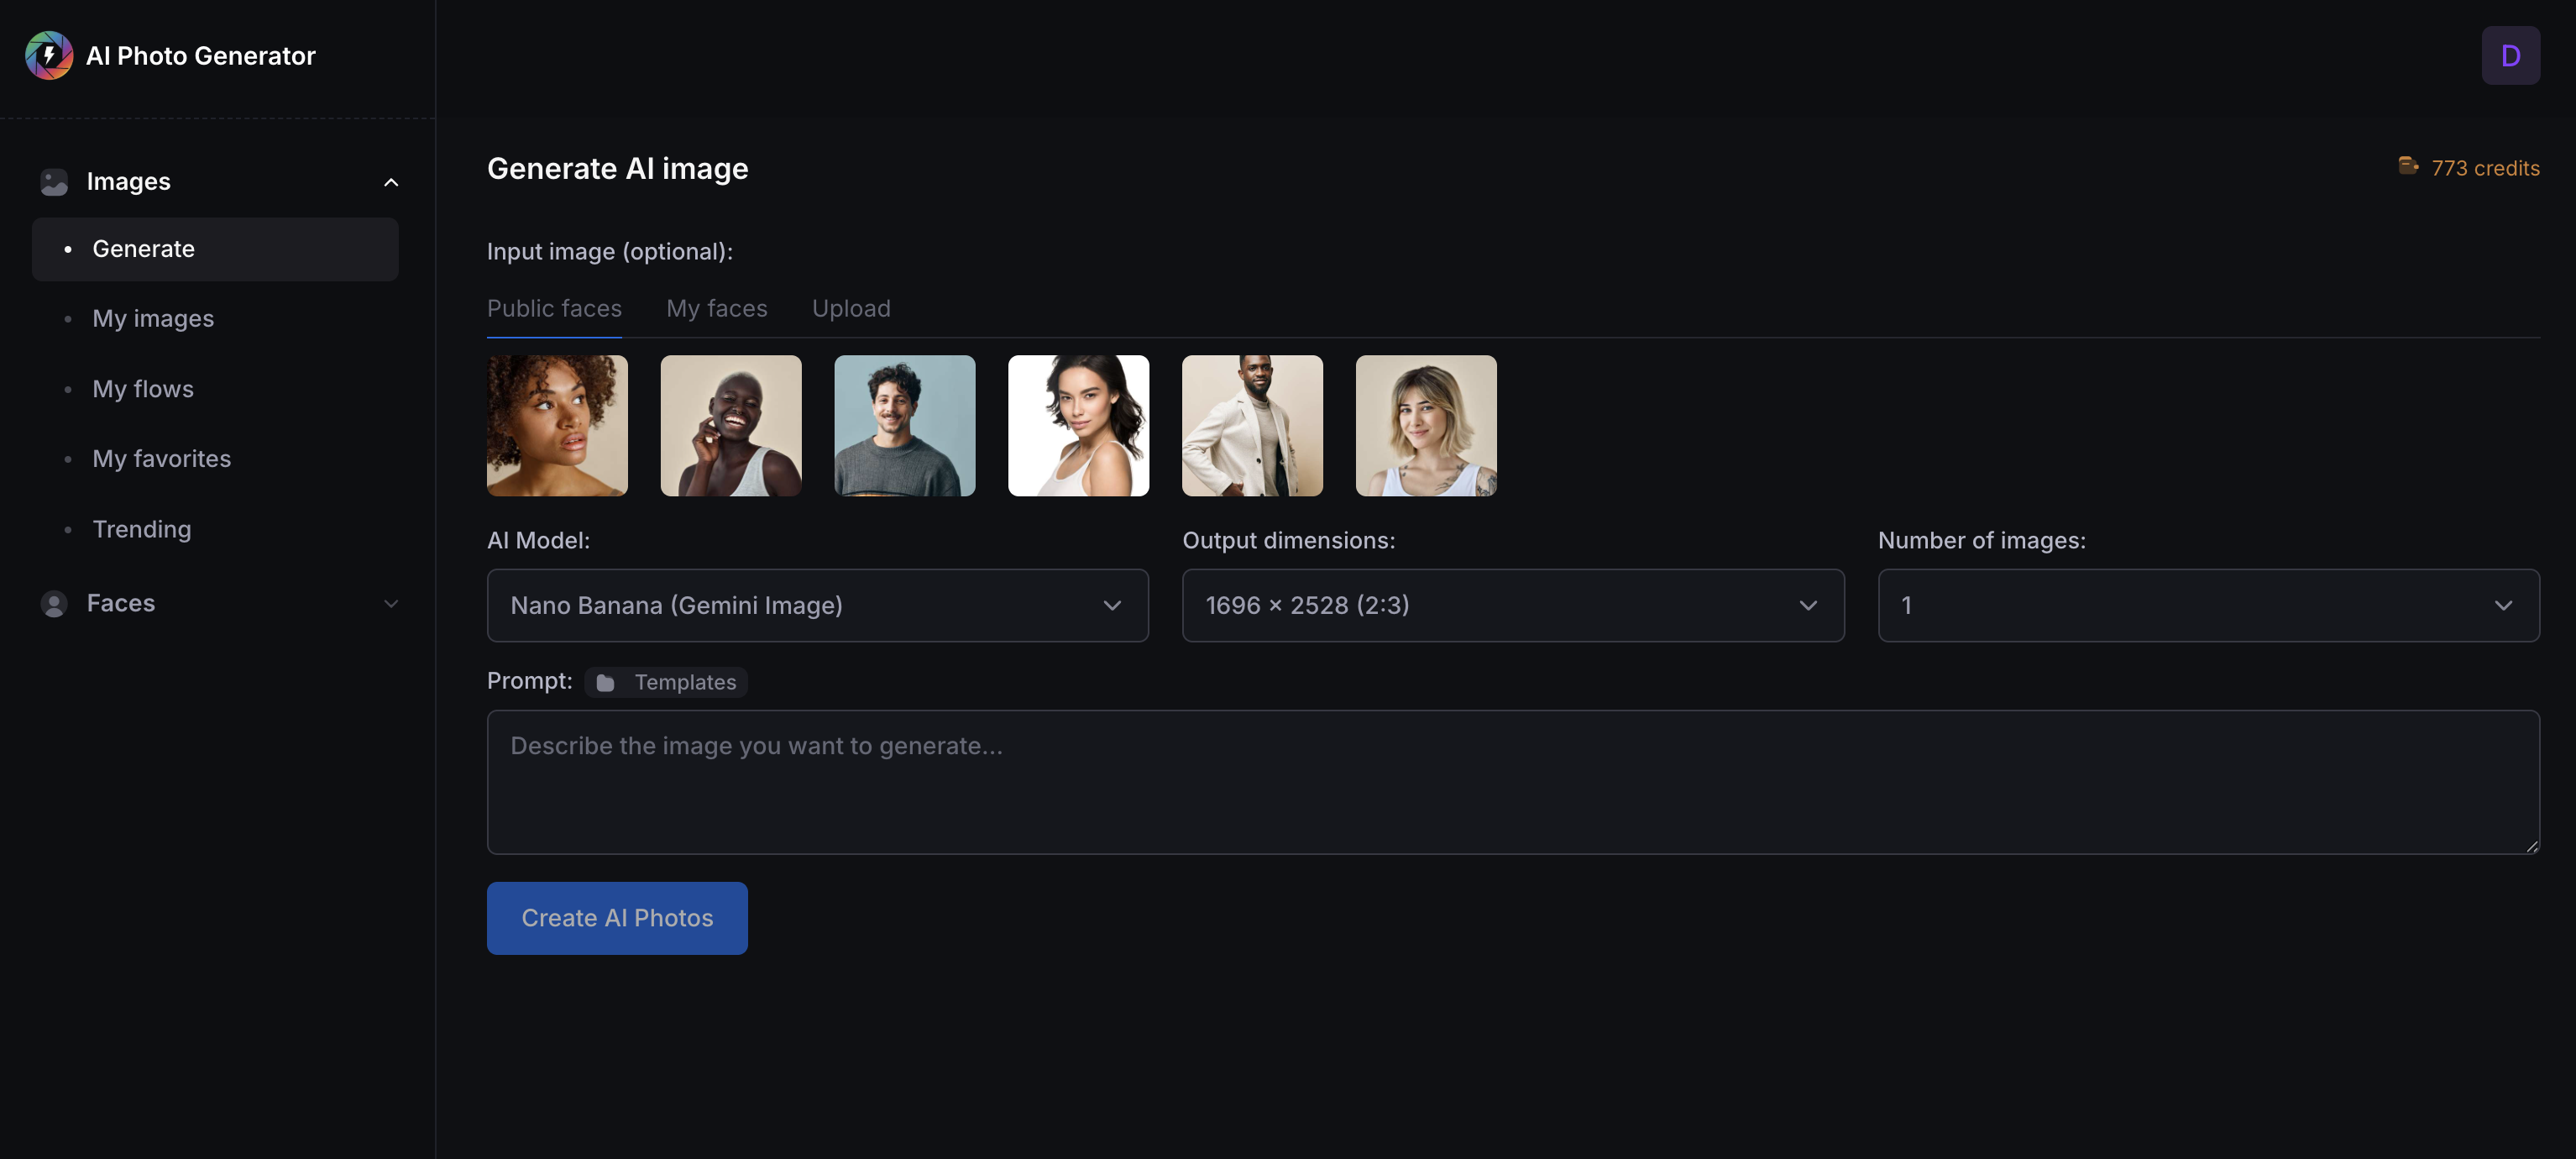Click the Images section picture icon
Screen dimensions: 2576x1159
coord(54,182)
